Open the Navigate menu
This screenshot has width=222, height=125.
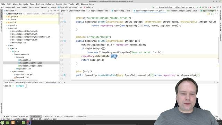[x=24, y=4]
